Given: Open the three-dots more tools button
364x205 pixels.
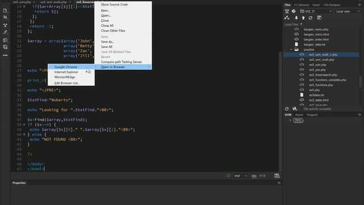Looking at the screenshot, I should click(5, 55).
